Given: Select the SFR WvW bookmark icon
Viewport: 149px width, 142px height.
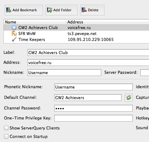Looking at the screenshot, I should 14,33.
